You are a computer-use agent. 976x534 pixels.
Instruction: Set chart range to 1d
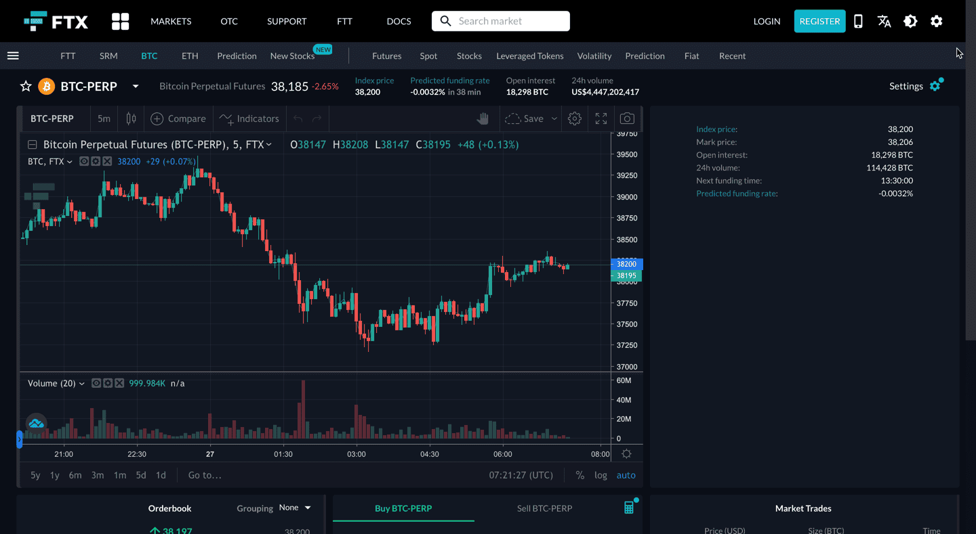[x=161, y=475]
